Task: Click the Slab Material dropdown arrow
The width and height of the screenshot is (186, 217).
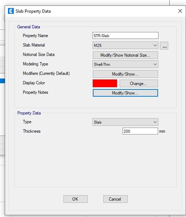Action: [x=155, y=45]
